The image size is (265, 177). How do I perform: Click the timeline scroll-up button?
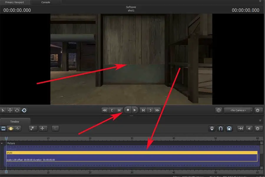pyautogui.click(x=261, y=143)
